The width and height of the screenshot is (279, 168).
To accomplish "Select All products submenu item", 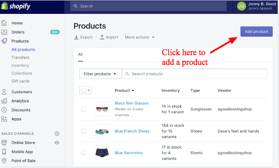I will (23, 49).
